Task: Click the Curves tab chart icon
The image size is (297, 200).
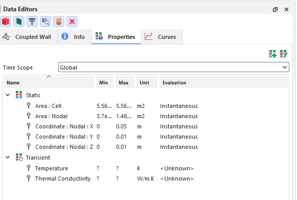Action: coord(148,36)
